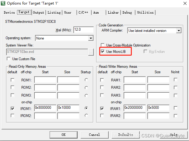
Task: Go to the Listing tab
Action: click(54, 12)
